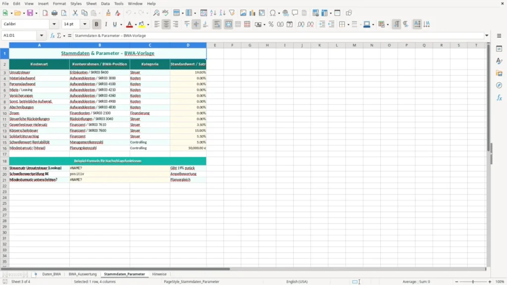Screen dimensions: 507x285
Task: Click the font color red swatch
Action: click(129, 24)
